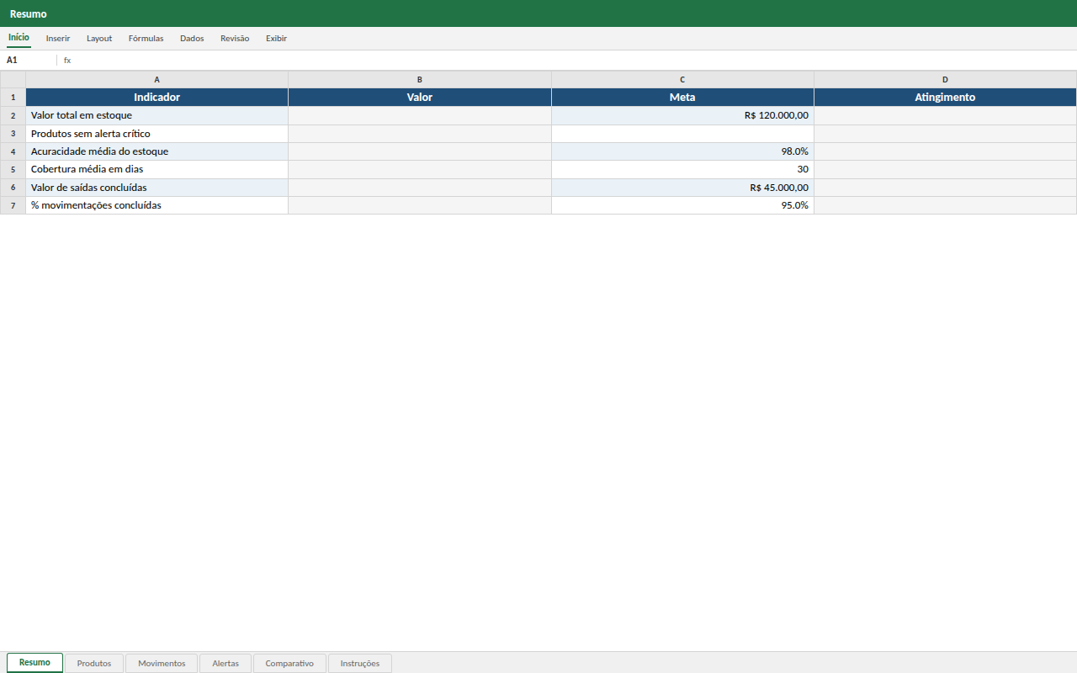1077x673 pixels.
Task: Switch to the Instruções sheet tab
Action: tap(360, 664)
